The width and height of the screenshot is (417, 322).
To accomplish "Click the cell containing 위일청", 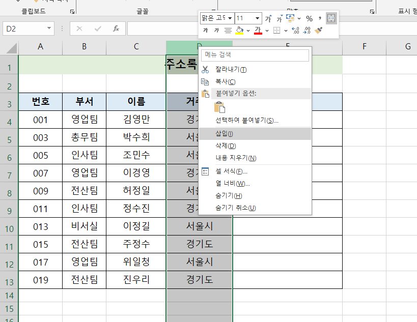I will (x=136, y=262).
